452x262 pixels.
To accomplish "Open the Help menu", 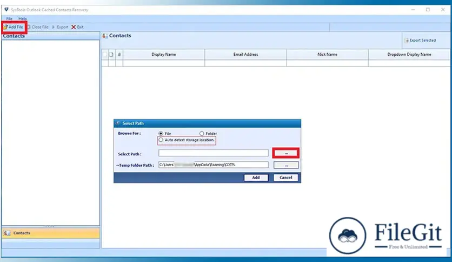I will coord(23,18).
